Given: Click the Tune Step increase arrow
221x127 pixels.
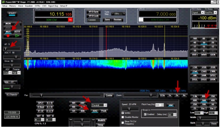Looking at the screenshot, I should coord(124,14).
